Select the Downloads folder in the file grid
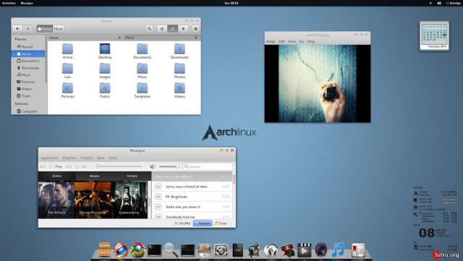This screenshot has height=261, width=463. pos(179,51)
